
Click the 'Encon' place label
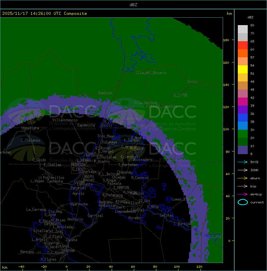(193, 81)
